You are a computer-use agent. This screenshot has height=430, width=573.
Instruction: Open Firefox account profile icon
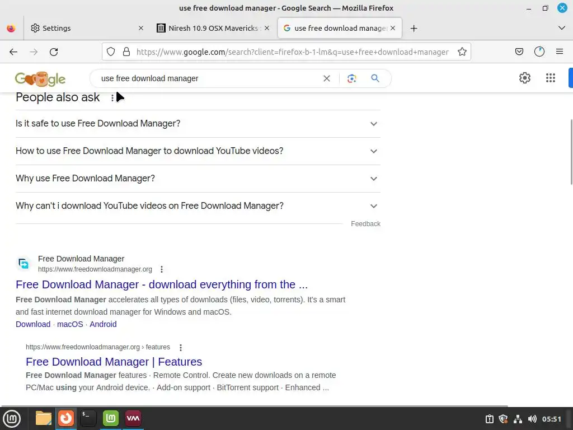tap(539, 52)
